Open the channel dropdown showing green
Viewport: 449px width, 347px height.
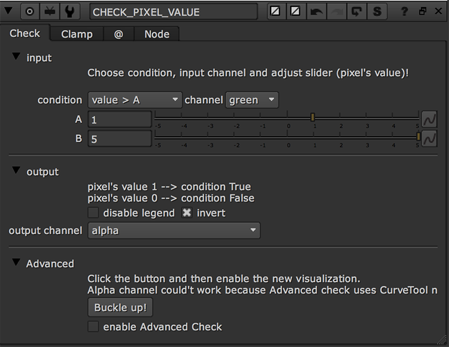(252, 100)
